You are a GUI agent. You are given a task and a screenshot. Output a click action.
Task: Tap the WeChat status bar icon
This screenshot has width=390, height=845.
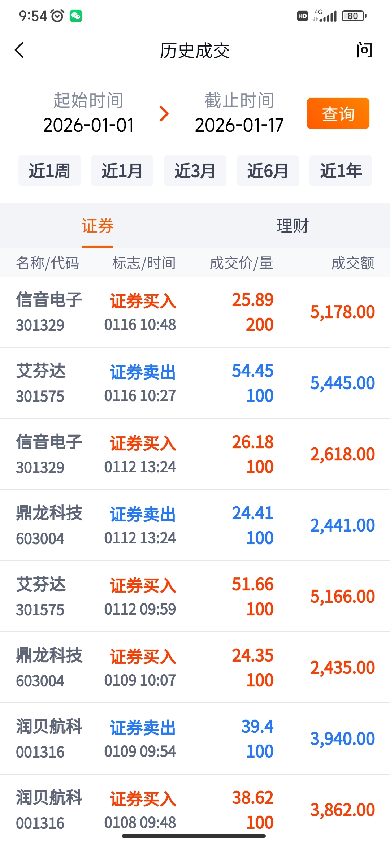tap(76, 16)
